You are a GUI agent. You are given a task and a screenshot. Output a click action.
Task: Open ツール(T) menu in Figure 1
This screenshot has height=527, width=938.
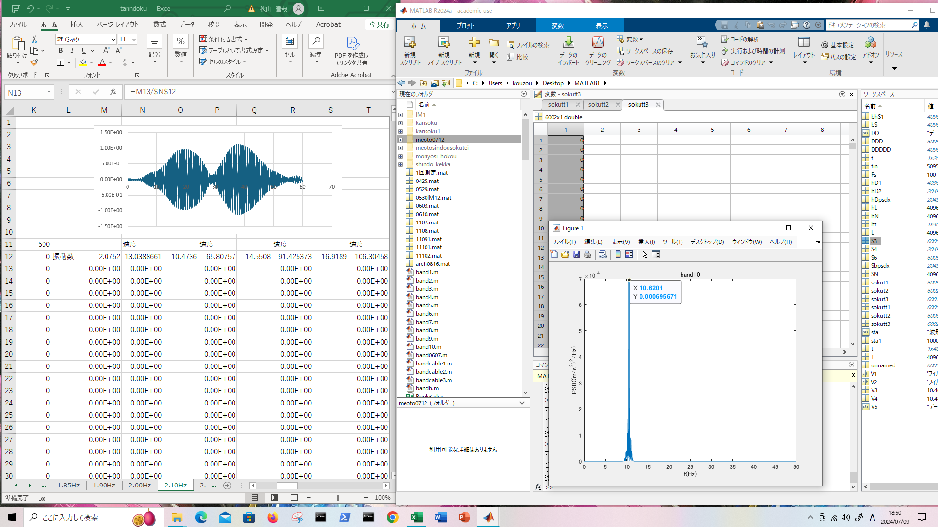pos(672,242)
